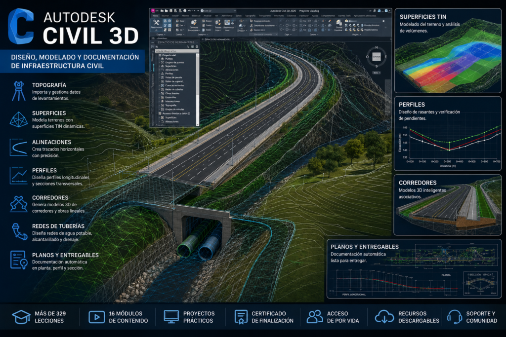Click the people icon beside Acceso de por vida
The height and width of the screenshot is (337, 506).
coord(315,317)
